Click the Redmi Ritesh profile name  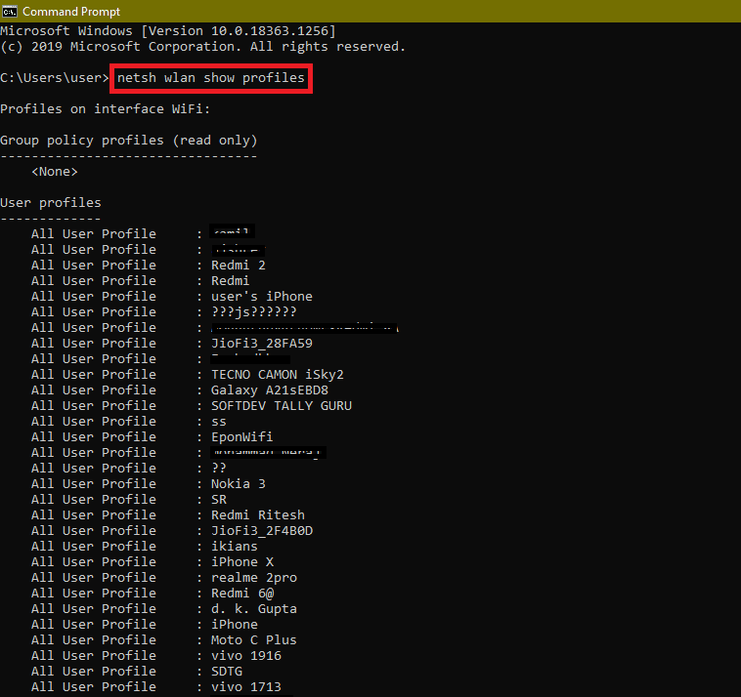pos(257,515)
